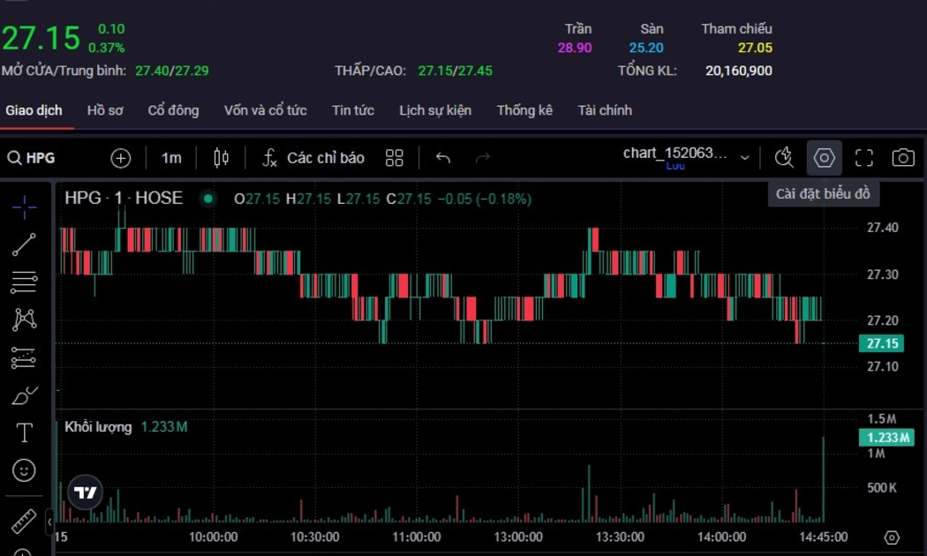Select the trend line drawing tool
Image resolution: width=927 pixels, height=556 pixels.
24,244
